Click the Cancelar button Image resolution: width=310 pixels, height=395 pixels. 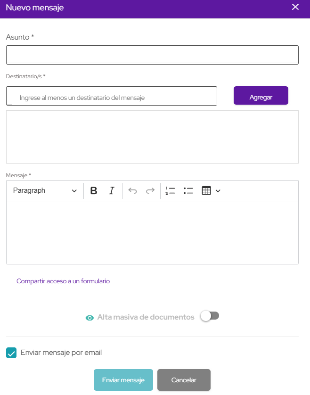point(184,380)
